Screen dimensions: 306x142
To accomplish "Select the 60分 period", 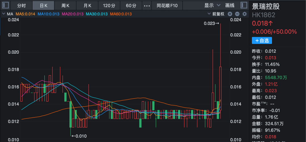I will [x=131, y=5].
